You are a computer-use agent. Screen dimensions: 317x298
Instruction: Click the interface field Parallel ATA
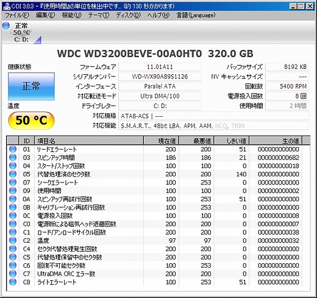point(160,86)
